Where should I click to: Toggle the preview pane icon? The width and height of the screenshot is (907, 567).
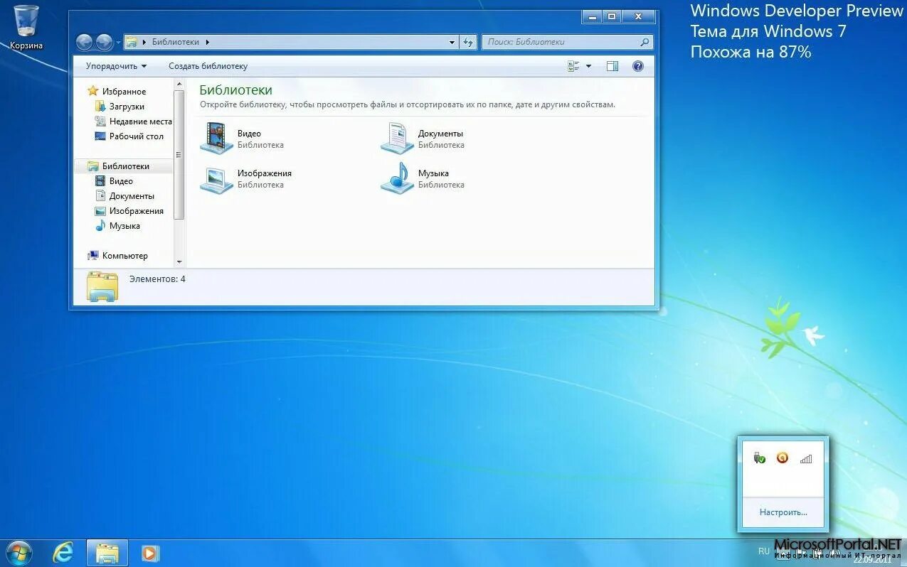pyautogui.click(x=612, y=66)
